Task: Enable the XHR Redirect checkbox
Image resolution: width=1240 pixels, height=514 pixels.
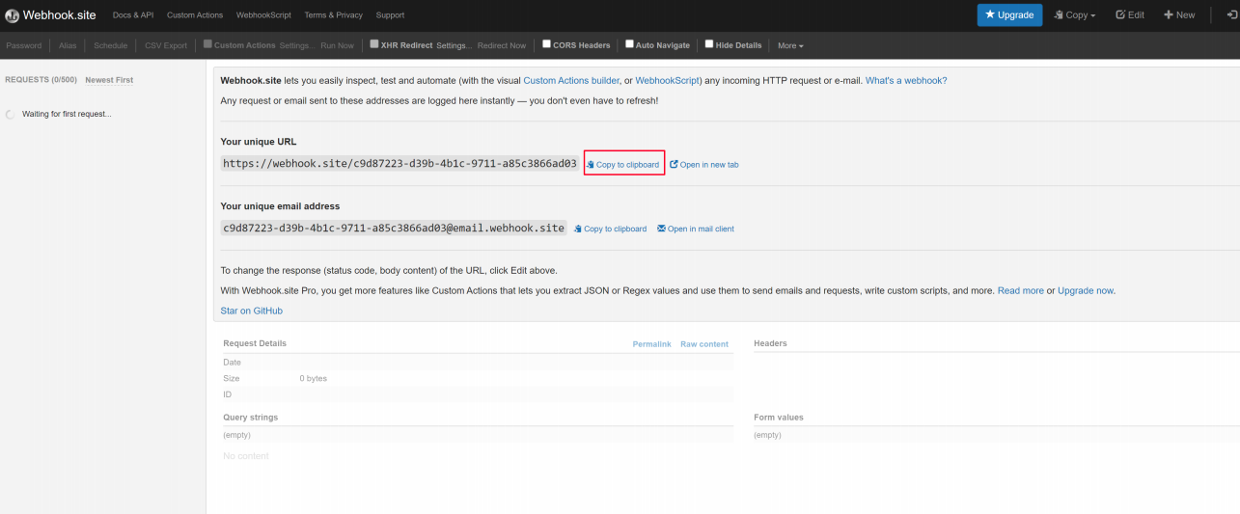Action: (x=374, y=44)
